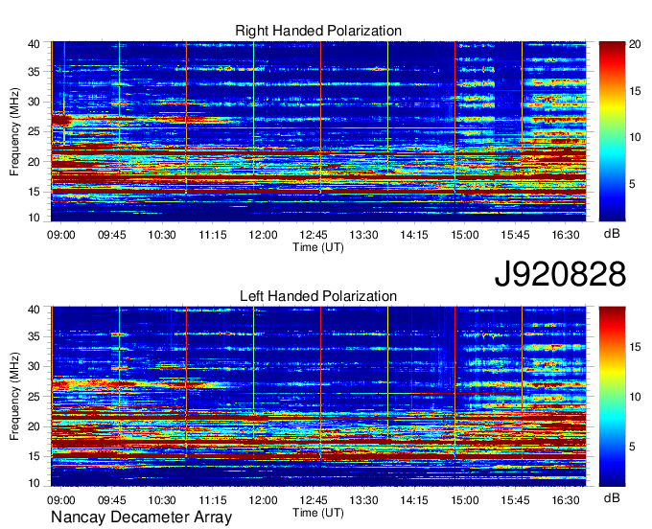Click the 12:45 time tick under the top plot

[314, 235]
